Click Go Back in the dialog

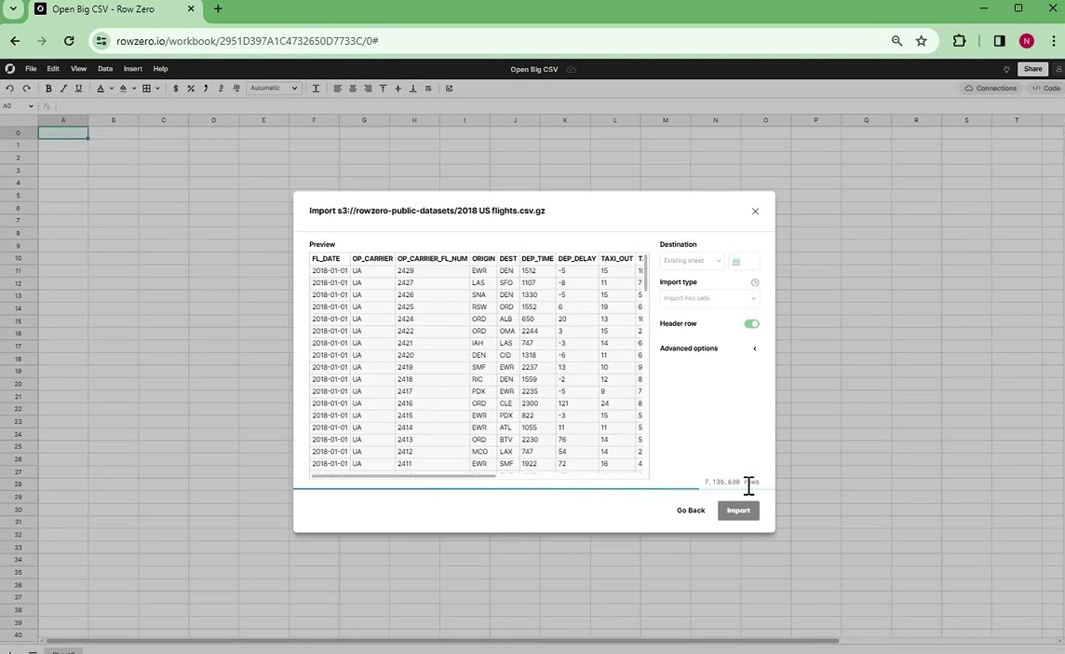(x=691, y=511)
